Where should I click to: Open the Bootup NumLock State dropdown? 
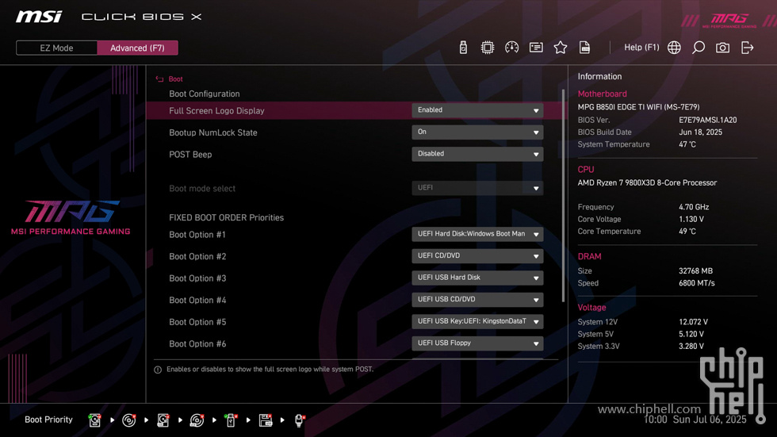point(477,132)
